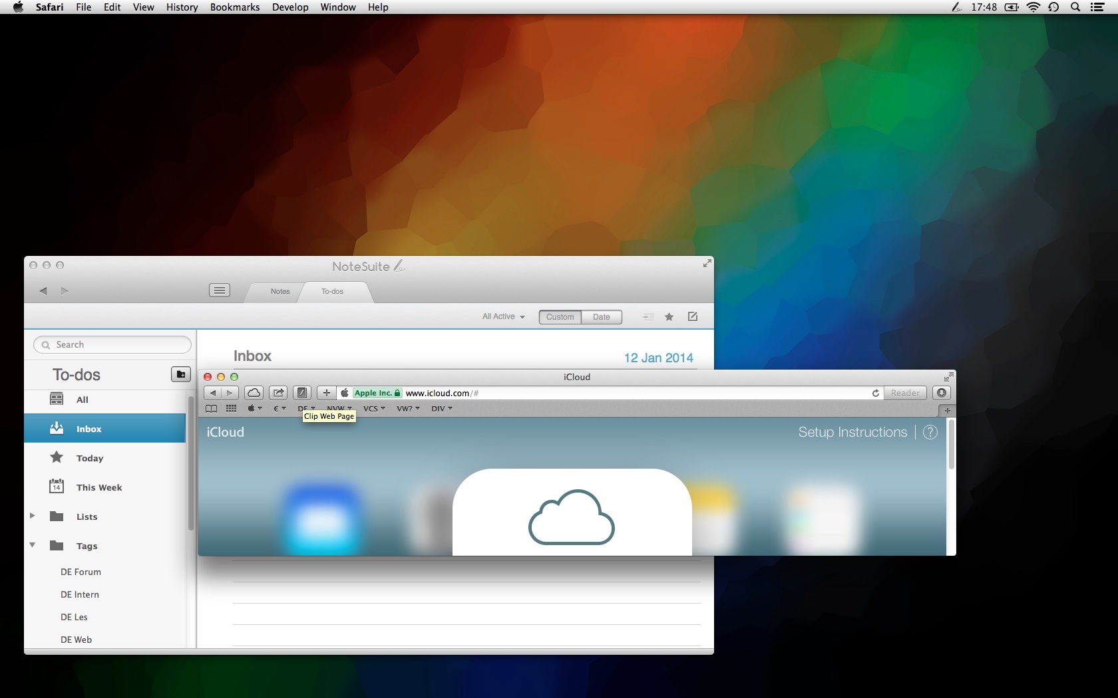Select the Tags folder row
This screenshot has height=698, width=1118.
click(x=104, y=546)
